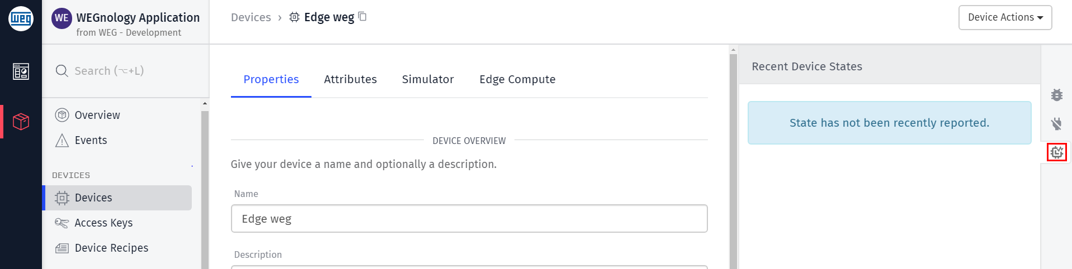
Task: Open the dashboards icon in left rail
Action: coord(21,71)
